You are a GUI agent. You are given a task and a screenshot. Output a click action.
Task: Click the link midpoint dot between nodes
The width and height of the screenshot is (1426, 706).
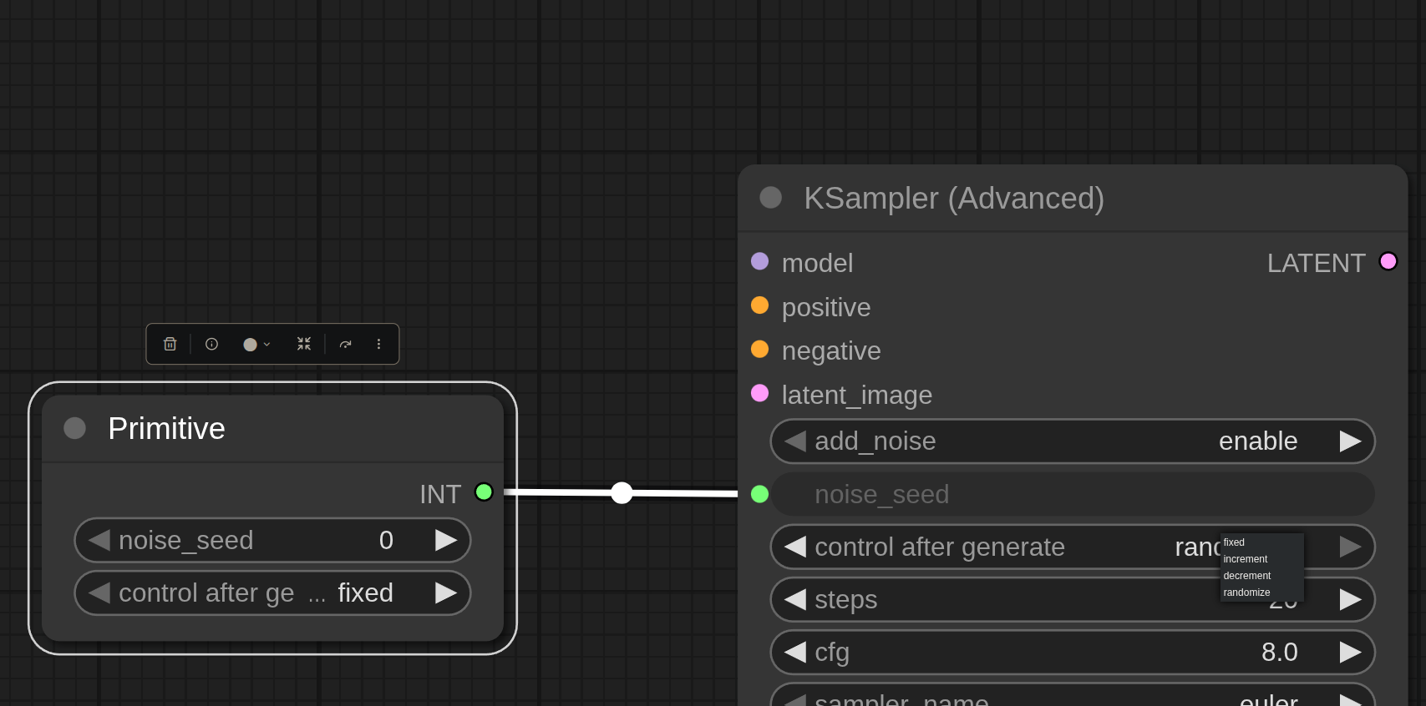(x=622, y=492)
